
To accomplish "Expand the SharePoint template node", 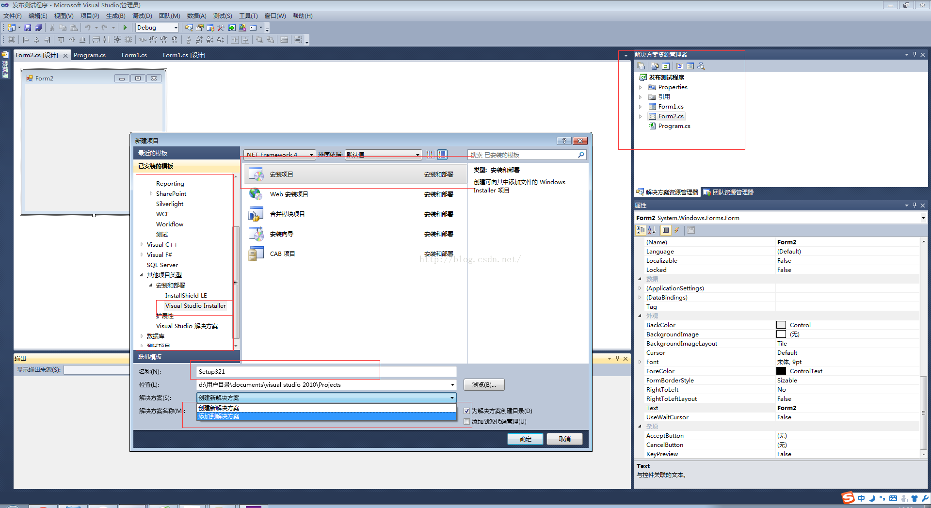I will tap(151, 194).
